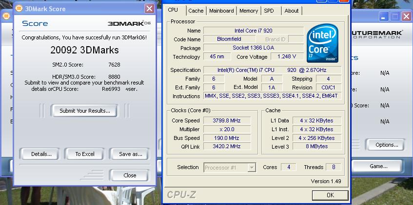
Task: Open the Mainboard tab
Action: (x=221, y=11)
